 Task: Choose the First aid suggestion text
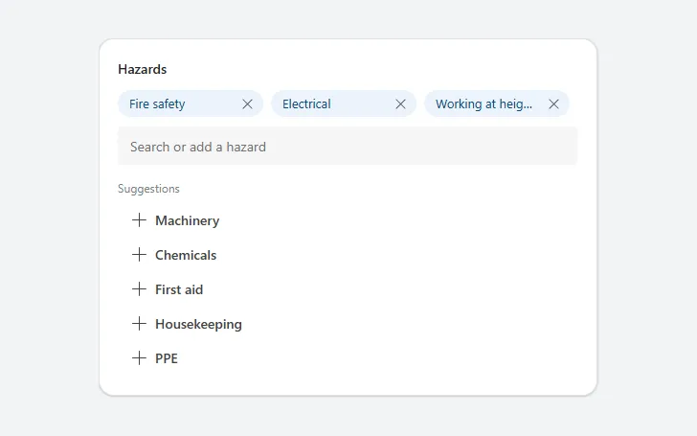point(179,289)
